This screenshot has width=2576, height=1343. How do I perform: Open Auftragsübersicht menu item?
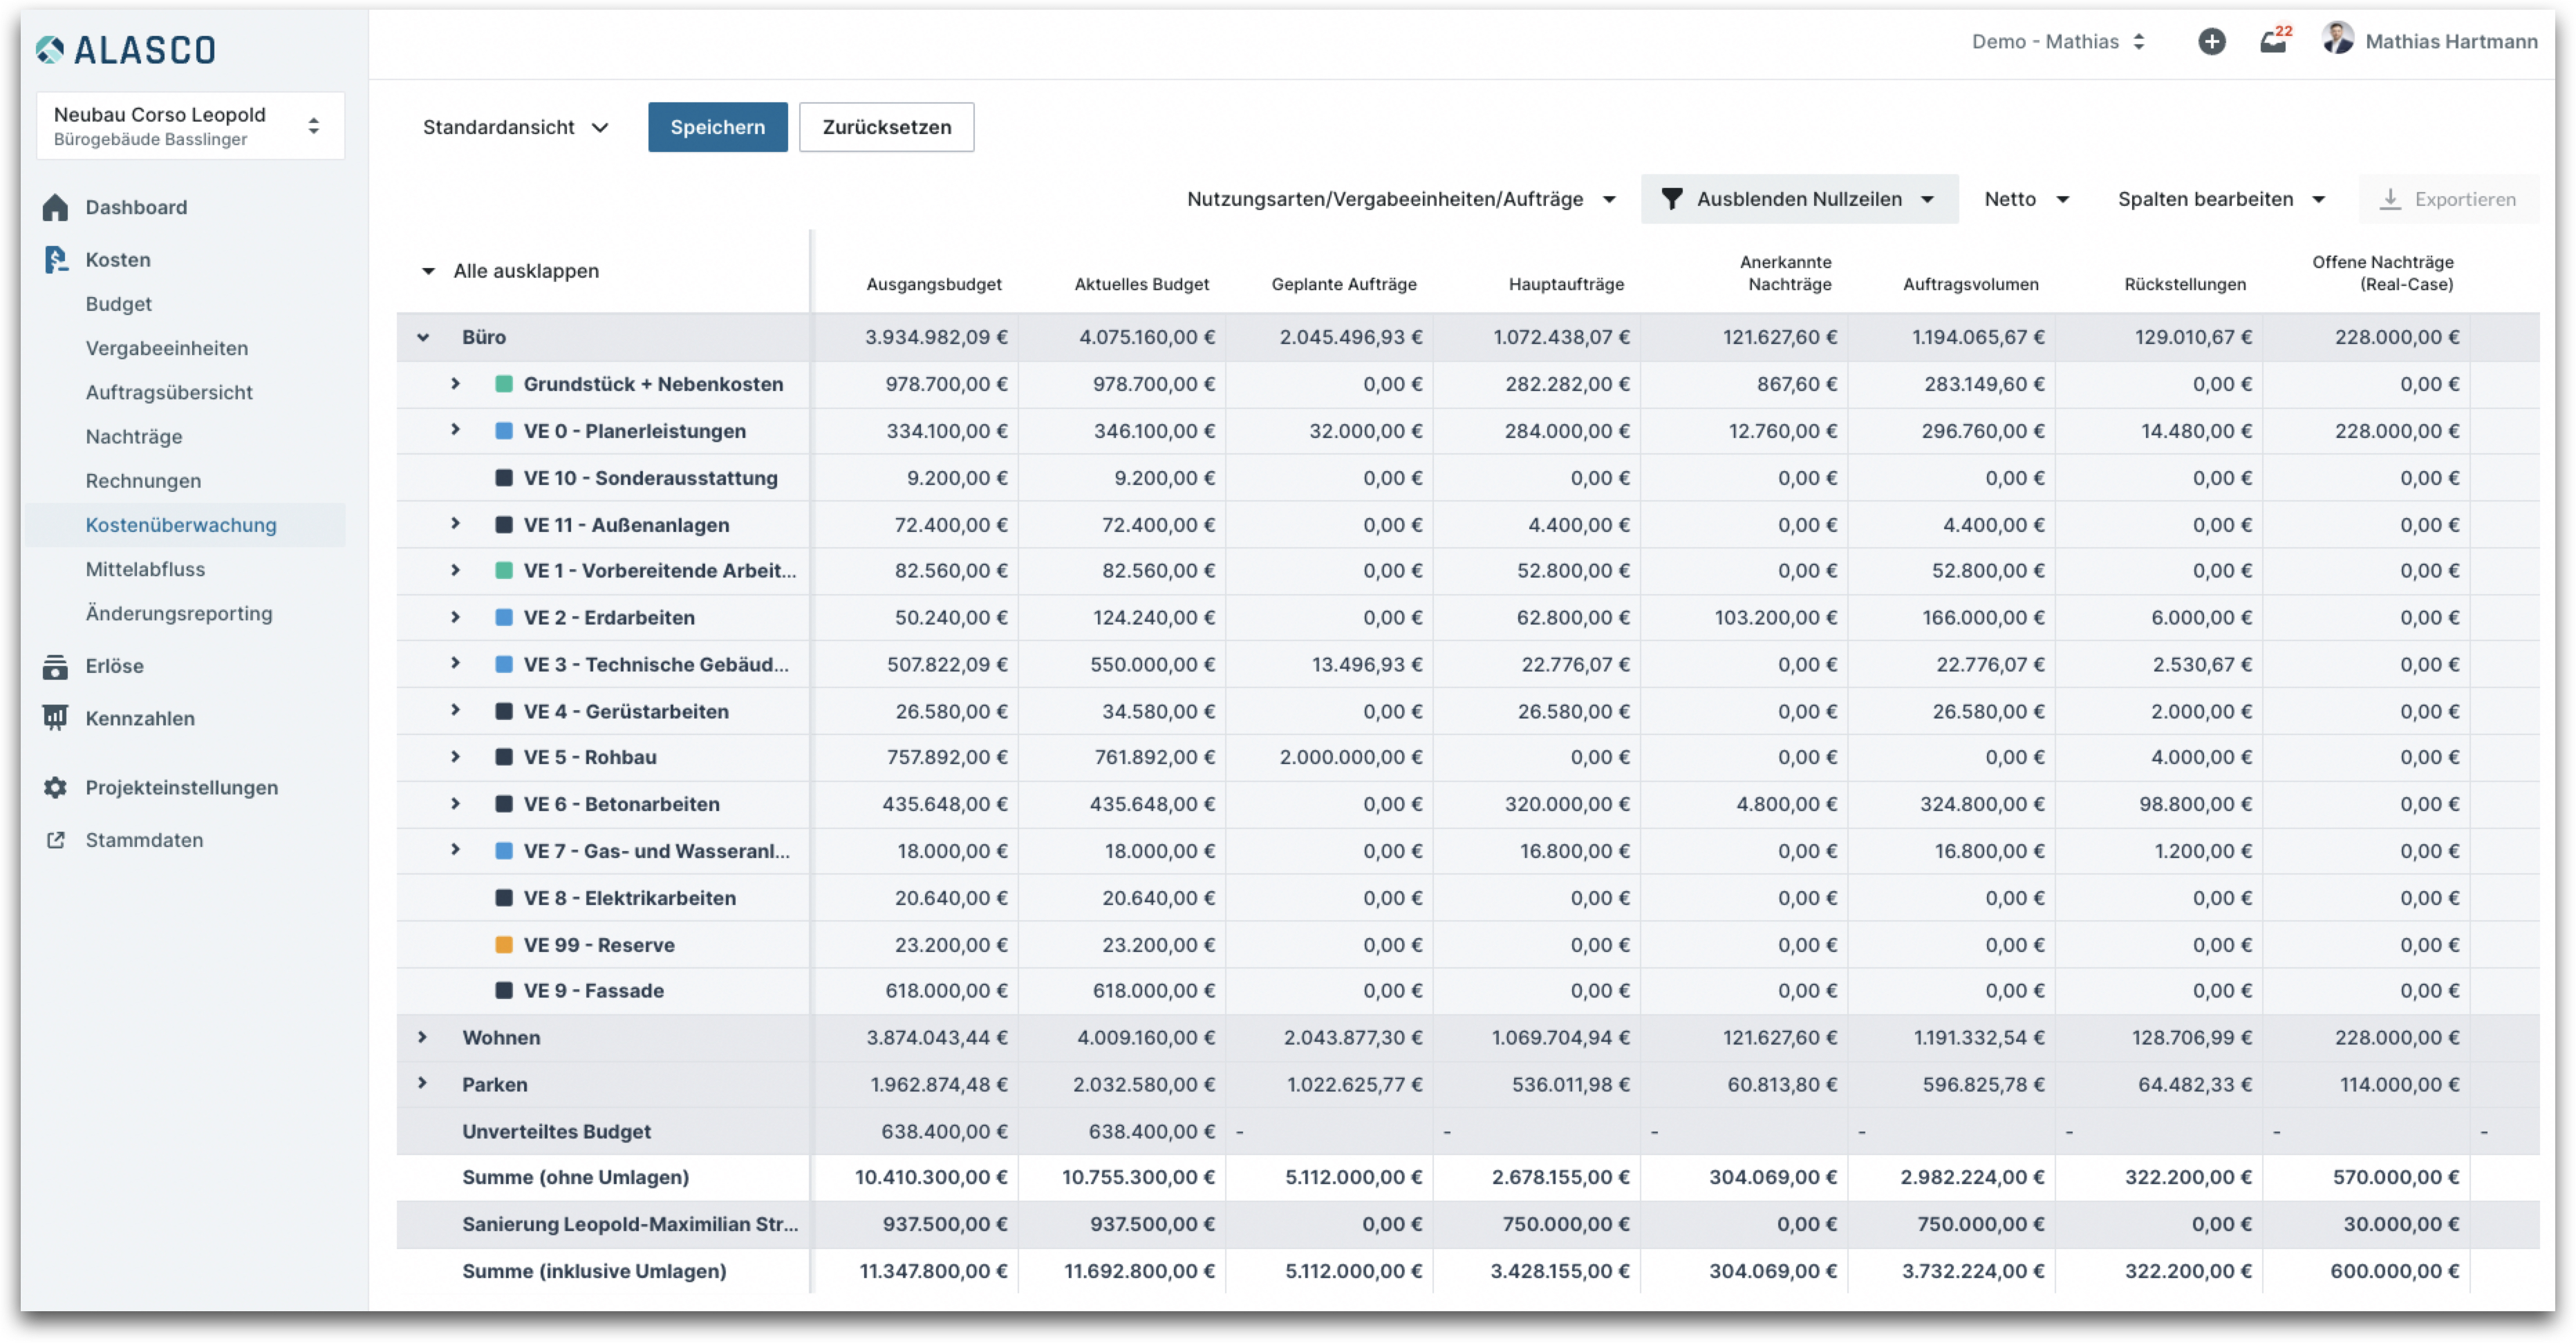tap(169, 392)
